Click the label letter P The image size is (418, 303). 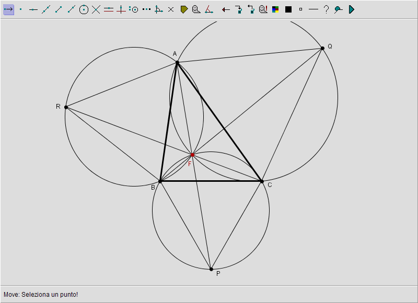click(x=218, y=274)
